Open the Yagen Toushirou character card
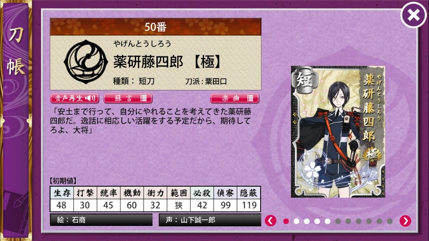The height and width of the screenshot is (241, 429). pyautogui.click(x=338, y=132)
